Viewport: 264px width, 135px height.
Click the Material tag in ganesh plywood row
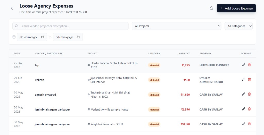click(154, 95)
